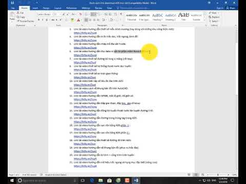Decrease font size with Shrink Font
This screenshot has width=246, height=184.
point(68,14)
